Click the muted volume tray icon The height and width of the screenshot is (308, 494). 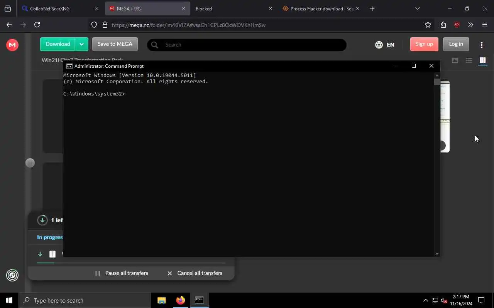pos(444,300)
